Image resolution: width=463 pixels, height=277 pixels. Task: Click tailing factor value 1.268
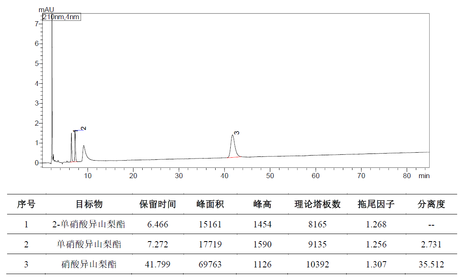pos(376,224)
